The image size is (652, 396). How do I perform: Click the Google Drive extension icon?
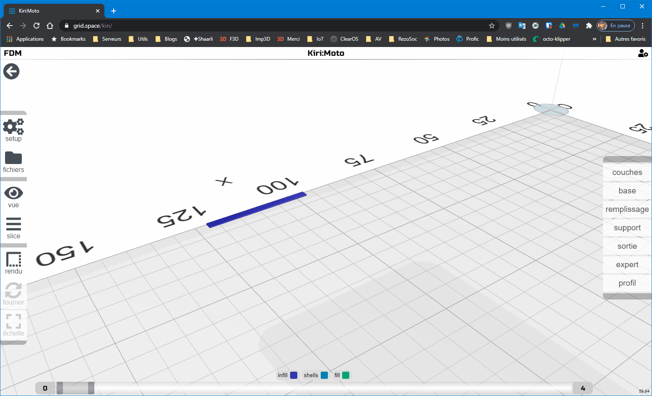point(562,26)
